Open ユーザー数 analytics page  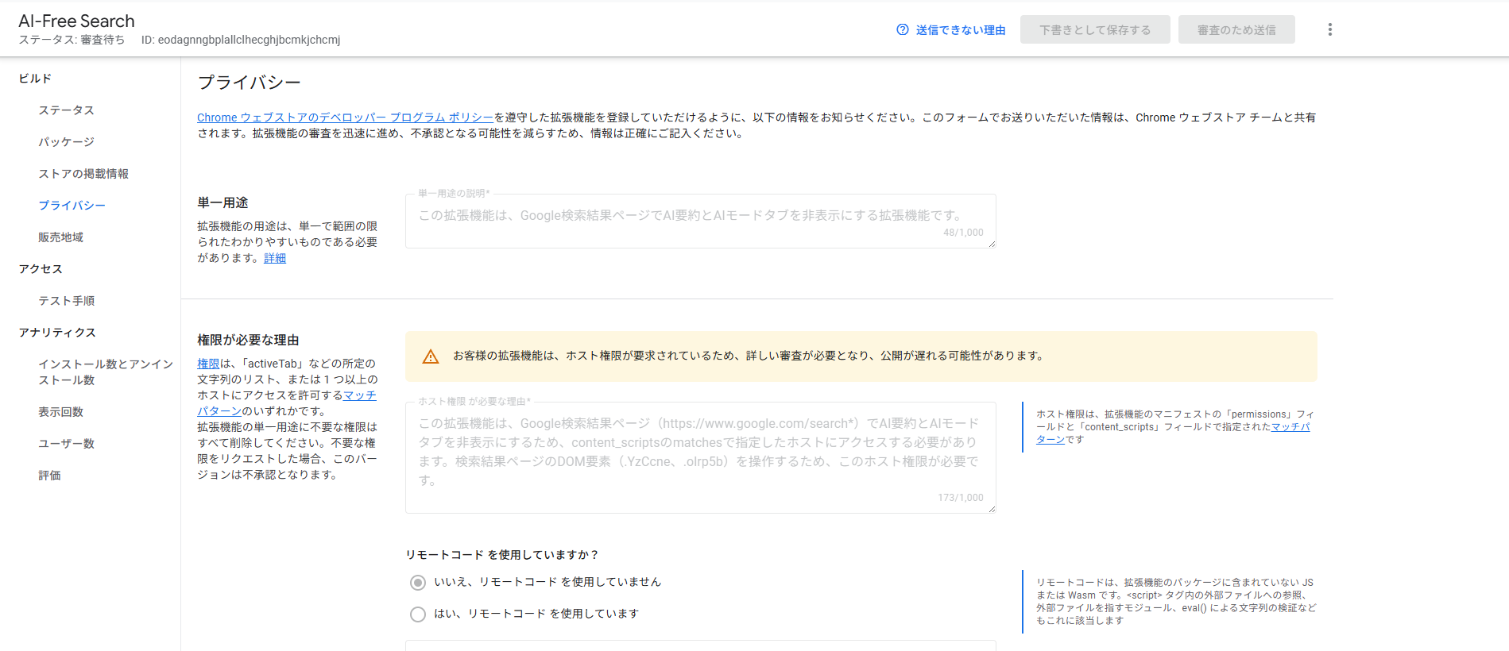67,444
